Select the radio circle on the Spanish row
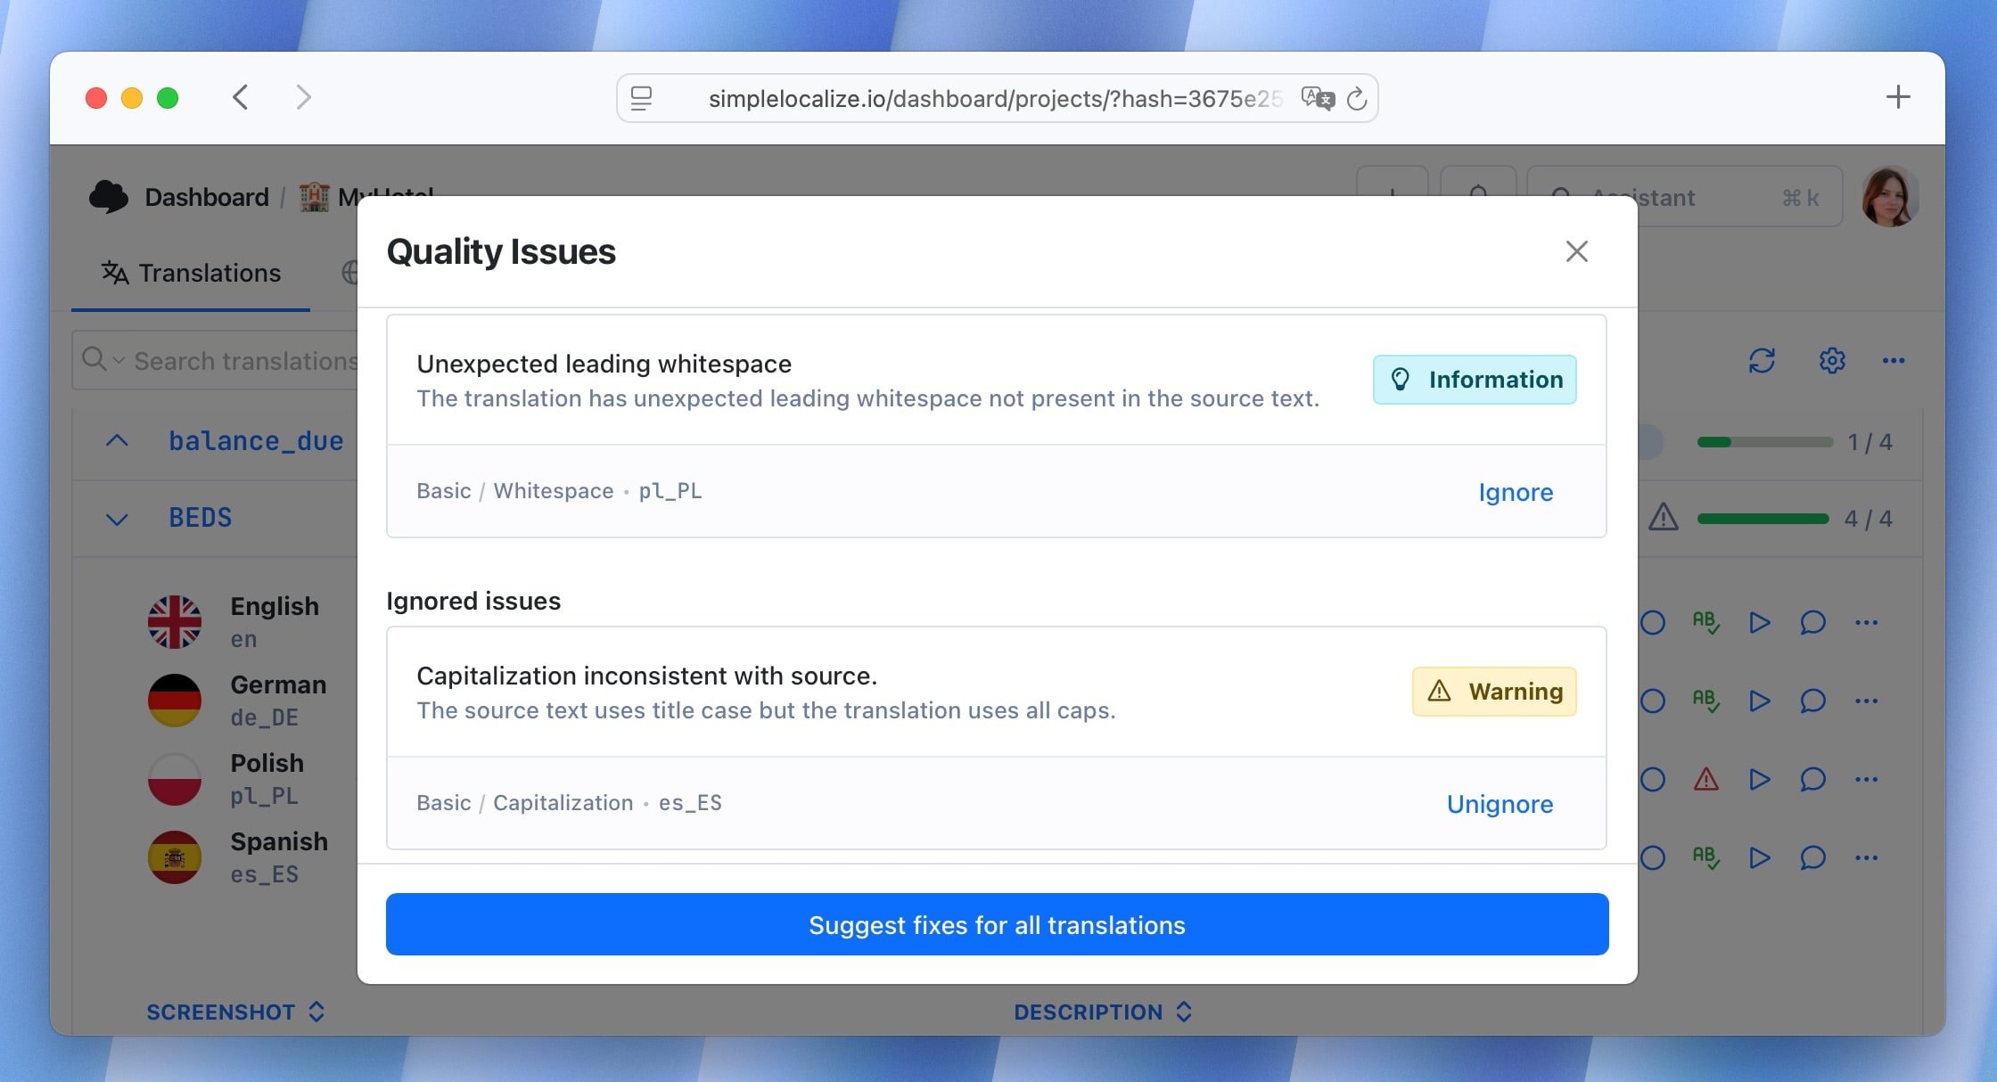Viewport: 1997px width, 1082px height. click(x=1653, y=858)
